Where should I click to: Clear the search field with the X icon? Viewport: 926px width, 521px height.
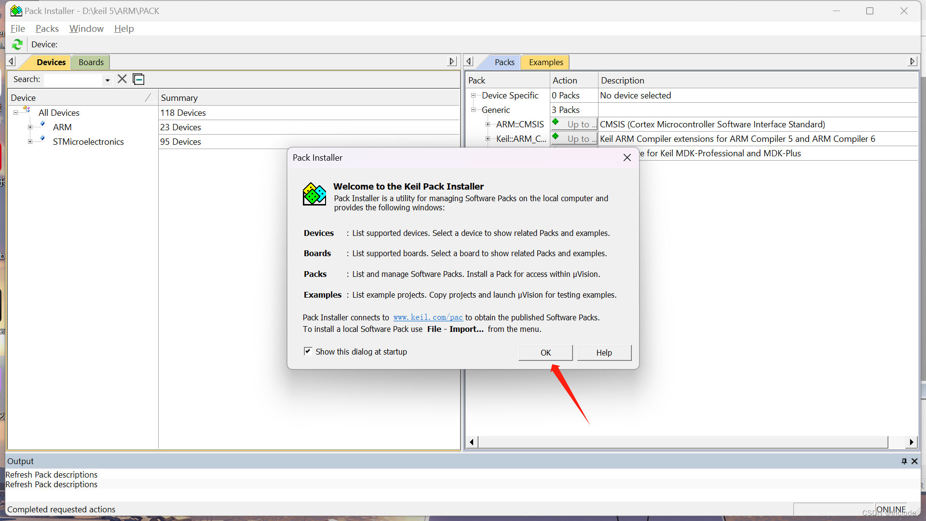pos(122,79)
